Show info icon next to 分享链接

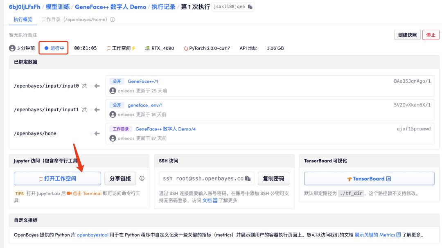(x=142, y=178)
